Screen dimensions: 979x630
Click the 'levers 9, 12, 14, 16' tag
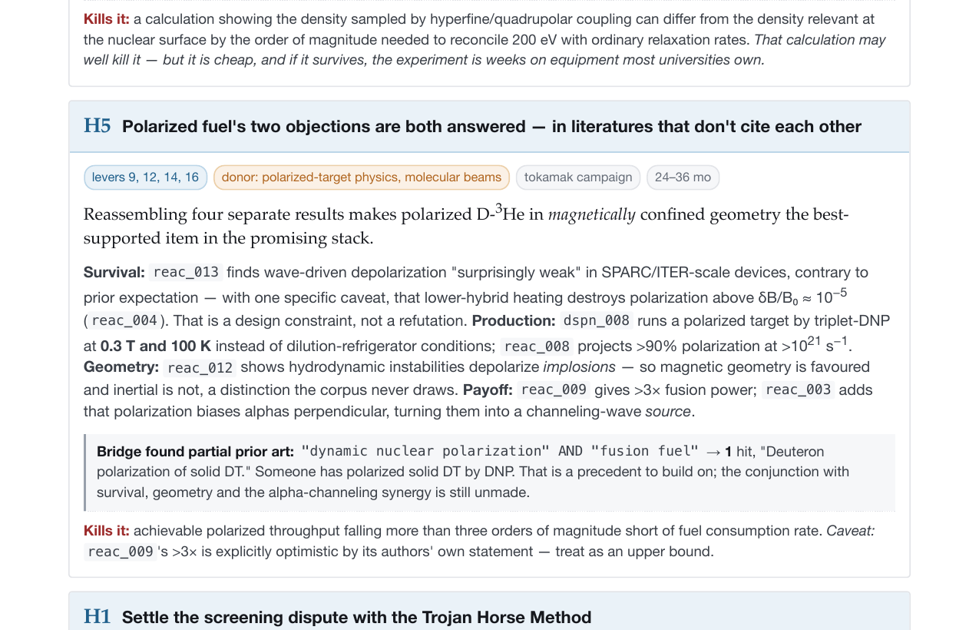(145, 177)
